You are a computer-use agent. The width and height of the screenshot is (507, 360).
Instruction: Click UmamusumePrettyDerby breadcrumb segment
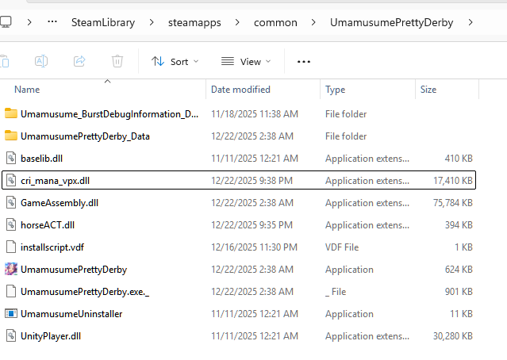(x=391, y=23)
